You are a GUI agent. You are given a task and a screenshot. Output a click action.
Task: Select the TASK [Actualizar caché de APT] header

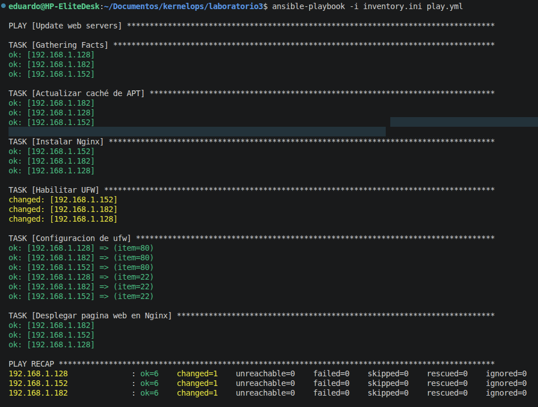77,93
